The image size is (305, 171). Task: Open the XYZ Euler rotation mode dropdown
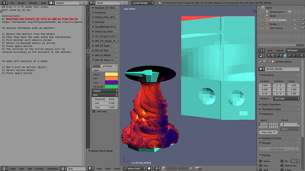tap(286, 98)
